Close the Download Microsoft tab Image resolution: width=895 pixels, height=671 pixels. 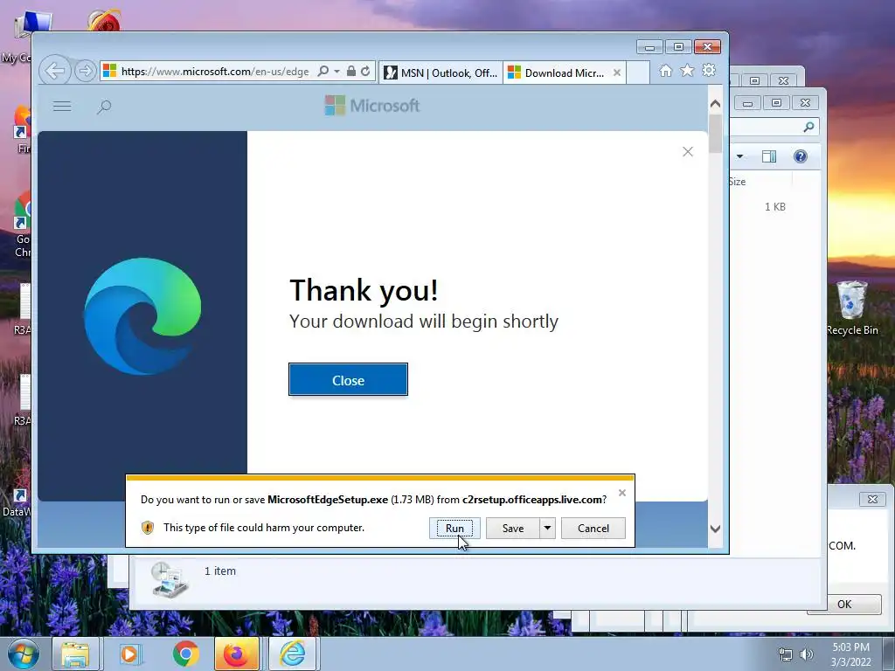(x=617, y=73)
